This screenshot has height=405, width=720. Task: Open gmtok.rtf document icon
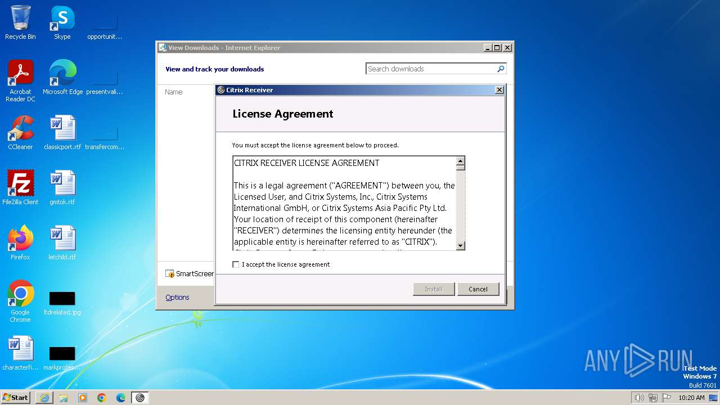62,187
